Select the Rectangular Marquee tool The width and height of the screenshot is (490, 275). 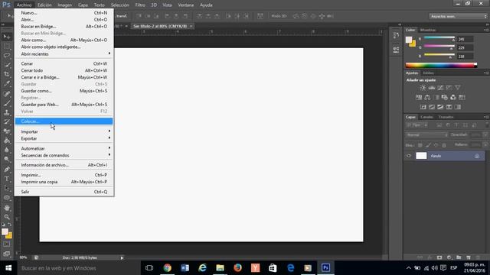click(x=7, y=47)
